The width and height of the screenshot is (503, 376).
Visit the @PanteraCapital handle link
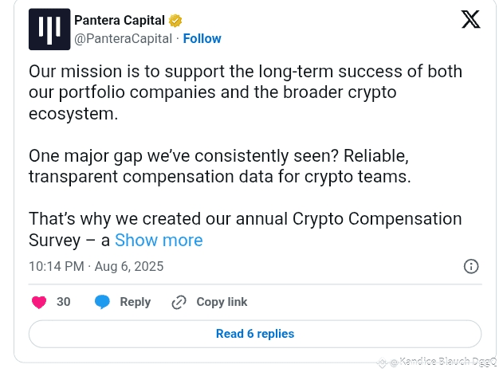[x=124, y=39]
